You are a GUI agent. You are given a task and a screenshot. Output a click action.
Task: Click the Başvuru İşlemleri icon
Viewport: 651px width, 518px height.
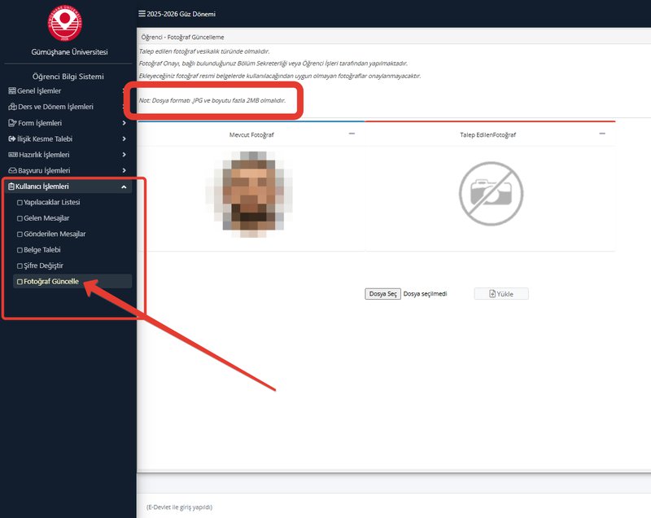coord(11,170)
